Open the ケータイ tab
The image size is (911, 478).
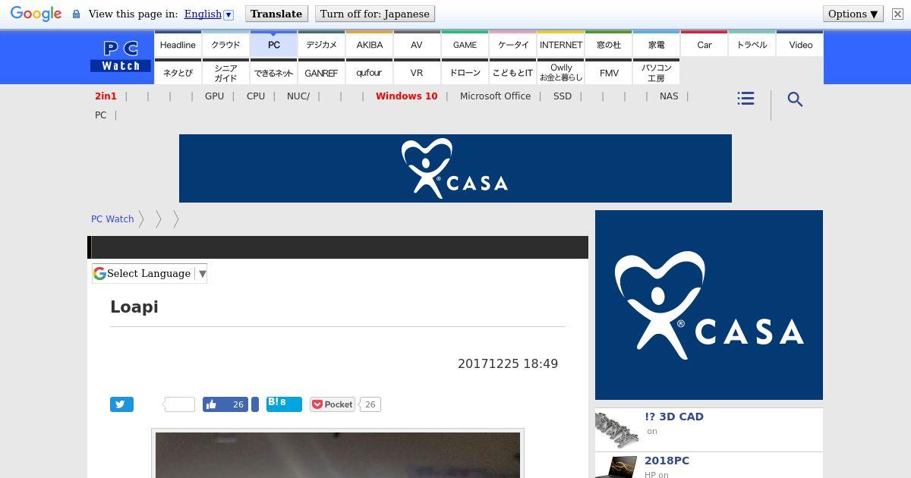(x=512, y=44)
